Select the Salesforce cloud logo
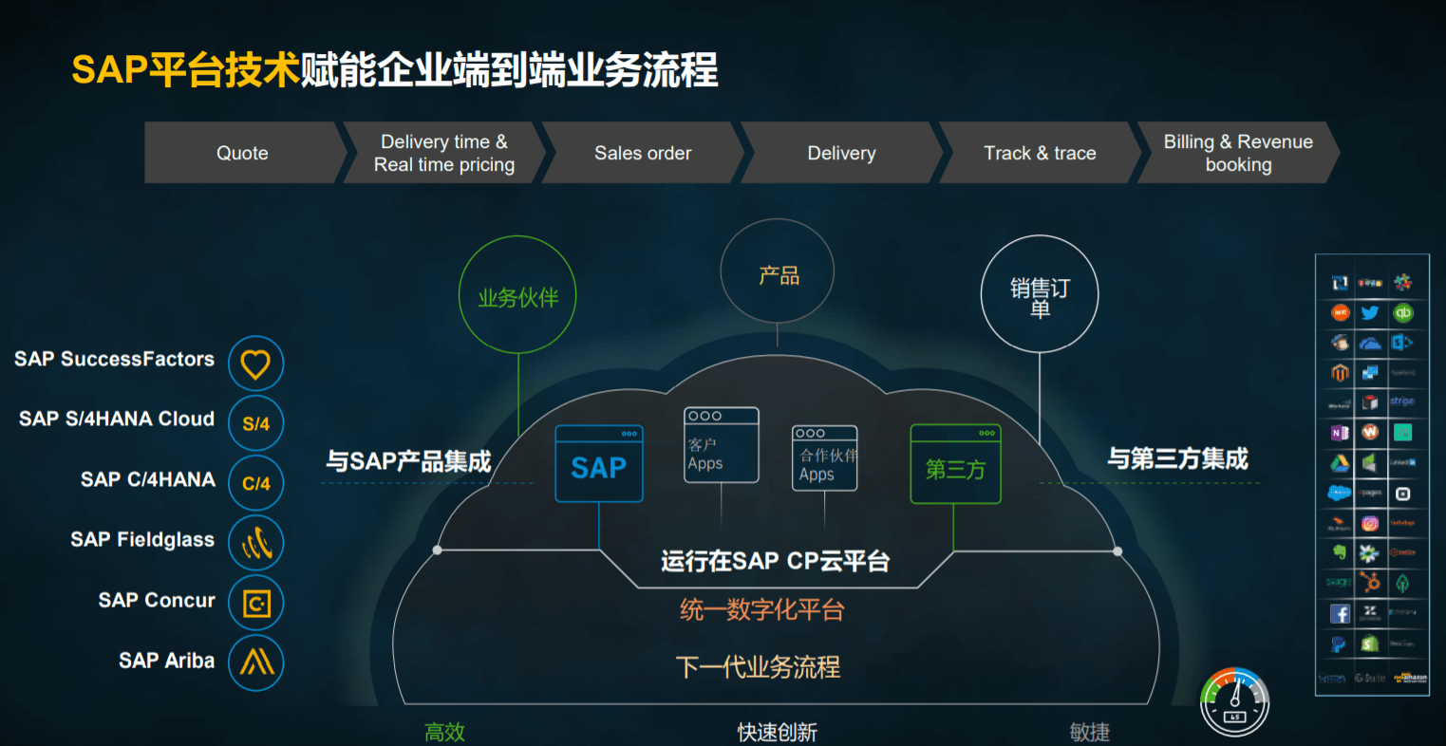This screenshot has width=1446, height=746. click(1340, 493)
